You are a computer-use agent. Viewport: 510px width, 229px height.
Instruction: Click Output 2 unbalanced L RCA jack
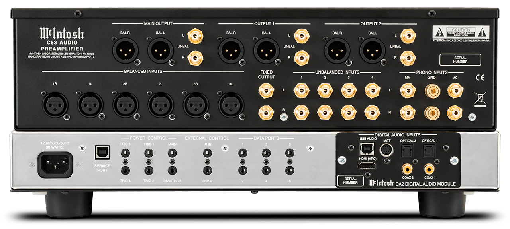coord(408,36)
